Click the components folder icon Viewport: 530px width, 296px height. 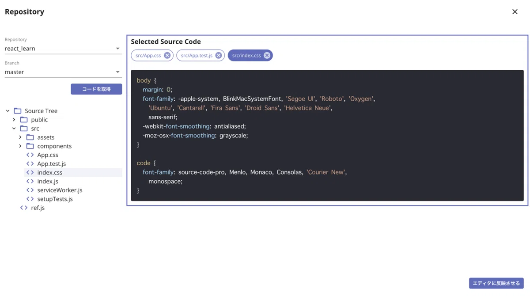pyautogui.click(x=30, y=146)
